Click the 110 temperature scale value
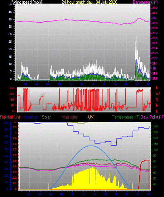 [155, 144]
